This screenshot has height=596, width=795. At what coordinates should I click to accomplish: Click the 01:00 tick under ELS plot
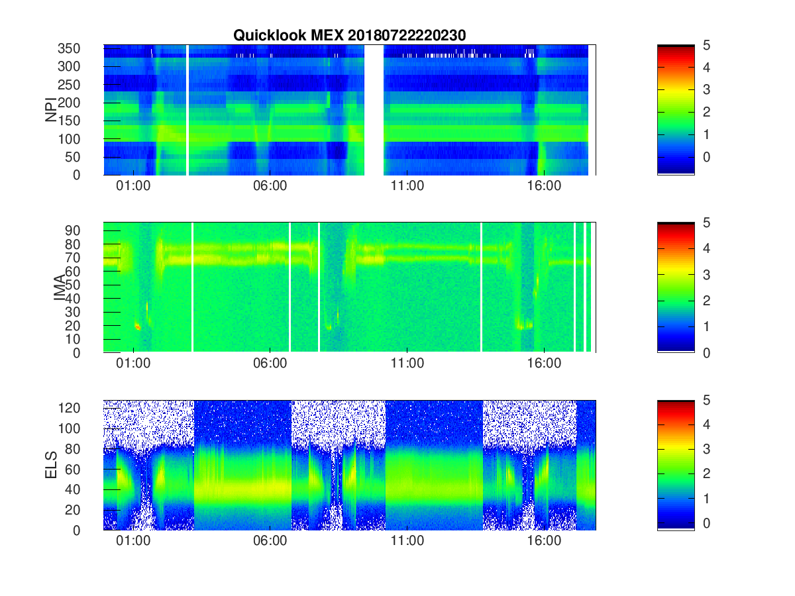pos(133,541)
